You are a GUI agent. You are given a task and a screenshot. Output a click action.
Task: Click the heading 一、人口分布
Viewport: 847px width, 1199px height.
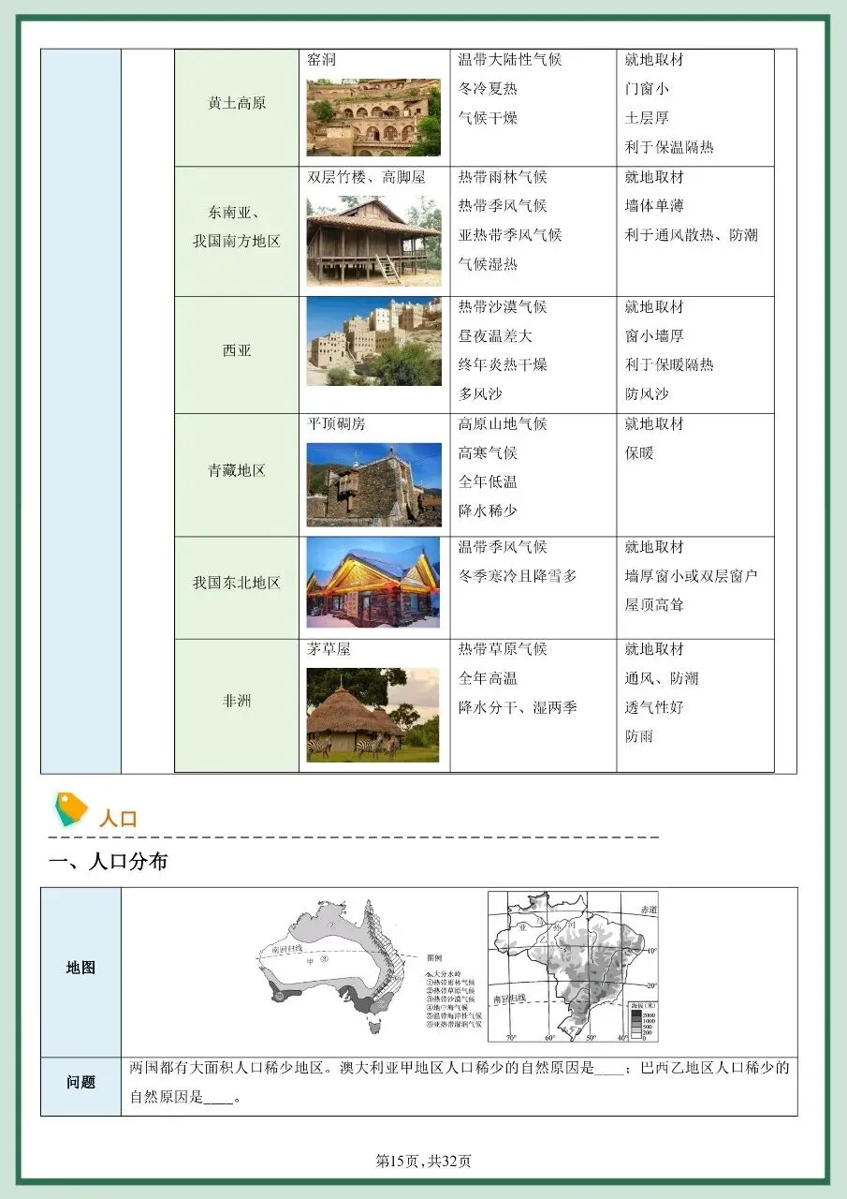tap(109, 862)
